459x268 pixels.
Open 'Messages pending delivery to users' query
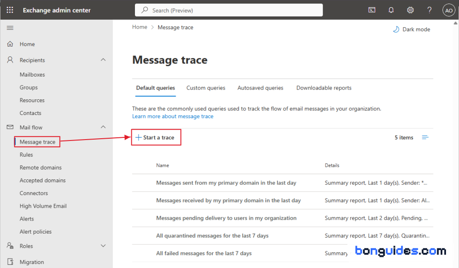[226, 218]
